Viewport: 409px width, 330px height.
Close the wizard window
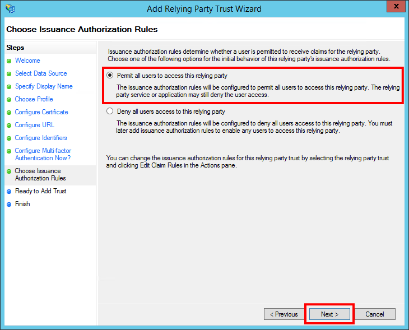396,6
